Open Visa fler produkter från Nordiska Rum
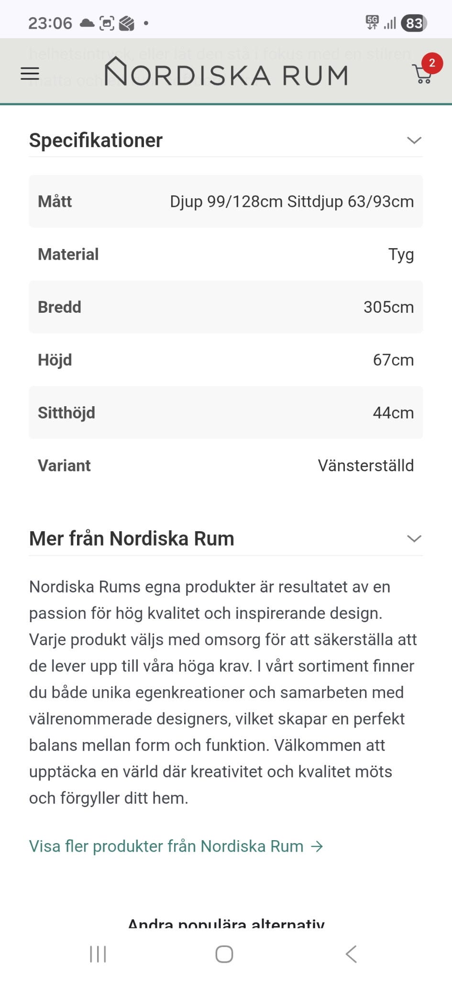452x981 pixels. click(x=166, y=846)
